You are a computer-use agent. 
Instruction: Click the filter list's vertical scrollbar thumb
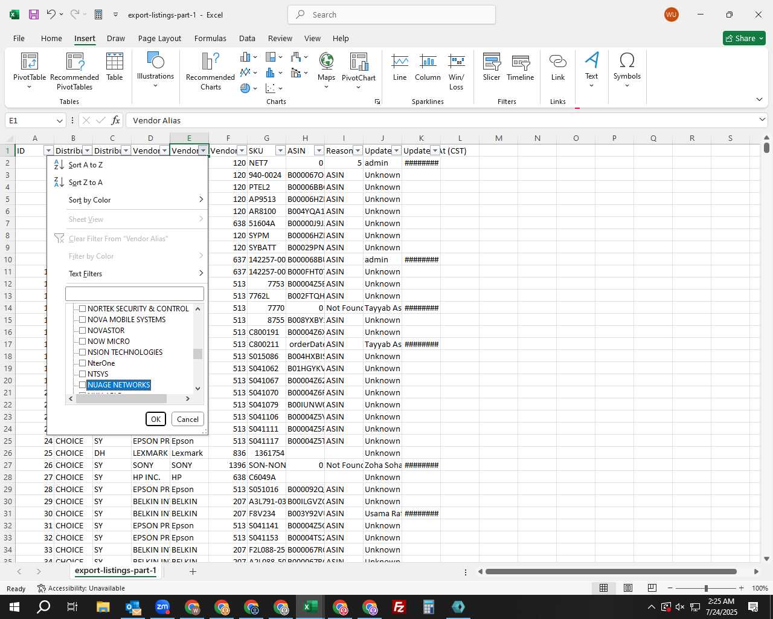pos(197,354)
